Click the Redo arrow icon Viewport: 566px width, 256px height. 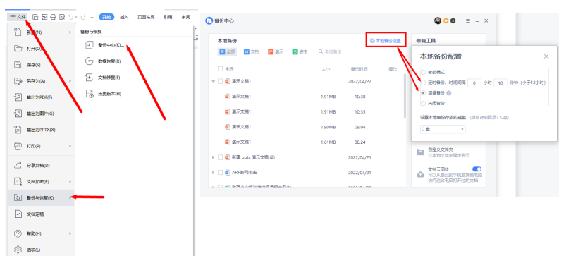[83, 17]
